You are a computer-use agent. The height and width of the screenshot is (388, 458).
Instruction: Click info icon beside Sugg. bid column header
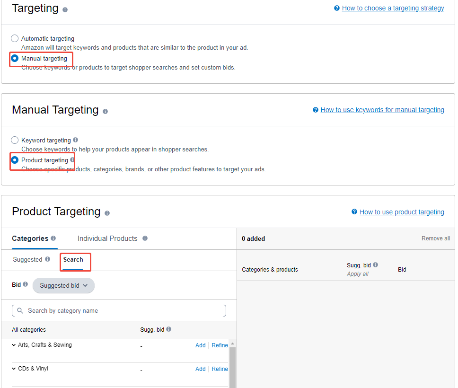tap(169, 329)
